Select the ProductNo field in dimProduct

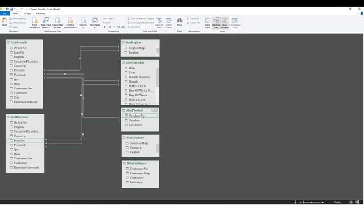pos(140,116)
